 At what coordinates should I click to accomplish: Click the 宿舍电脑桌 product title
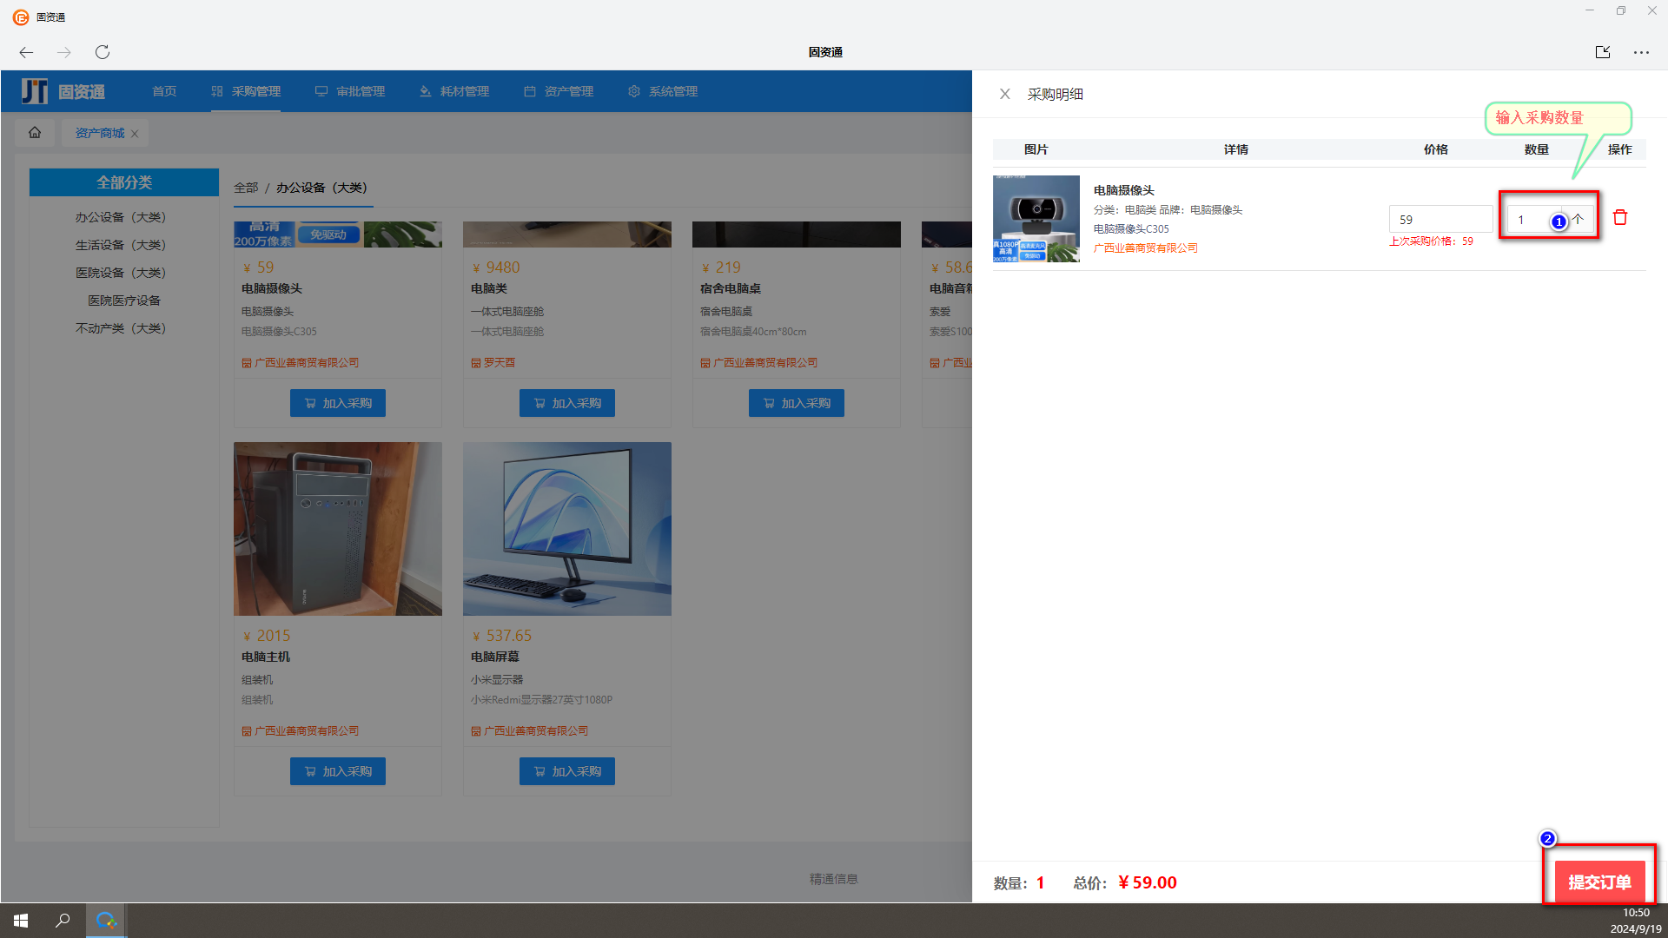(731, 288)
